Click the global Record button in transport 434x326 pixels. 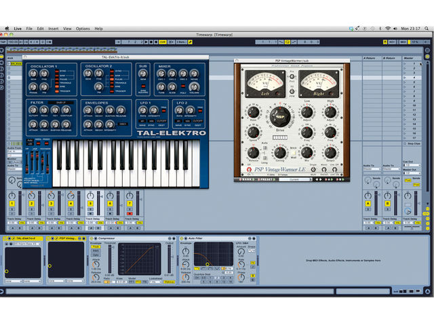click(x=156, y=42)
